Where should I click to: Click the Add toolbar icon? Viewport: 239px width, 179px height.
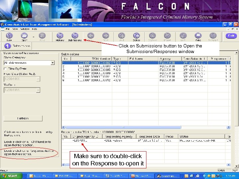(121, 37)
